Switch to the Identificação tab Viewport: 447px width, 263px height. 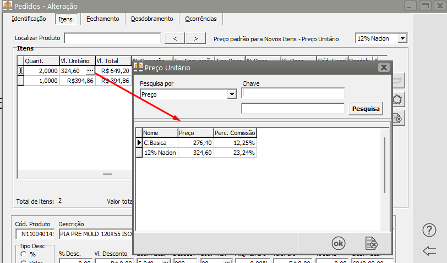point(29,19)
